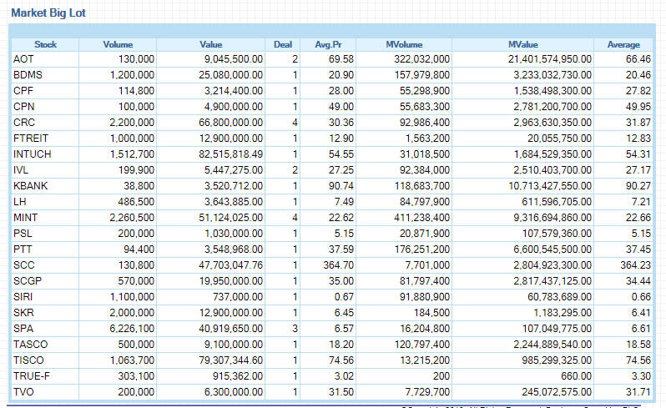This screenshot has height=408, width=666.
Task: Click TRUE-F MValue 660.00
Action: [x=576, y=376]
